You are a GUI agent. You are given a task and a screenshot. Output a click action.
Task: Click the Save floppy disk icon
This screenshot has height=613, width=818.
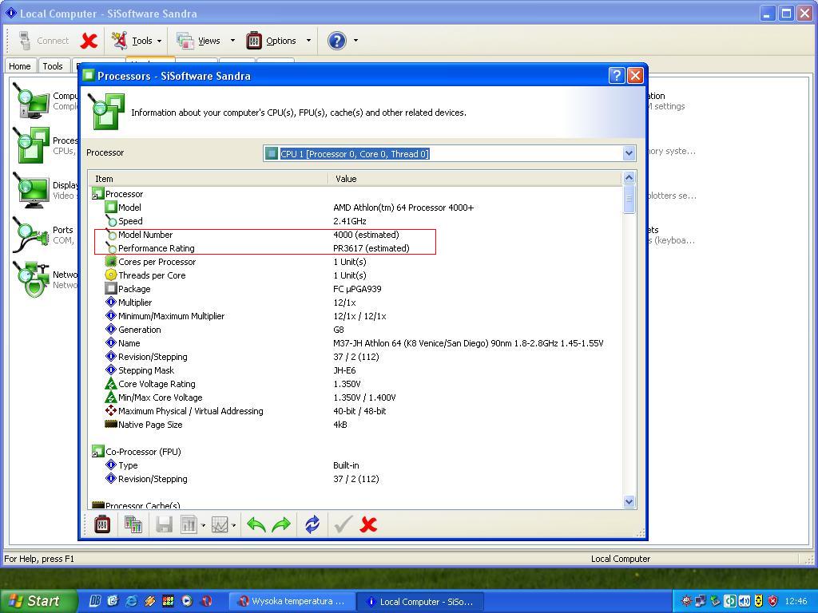pyautogui.click(x=164, y=524)
